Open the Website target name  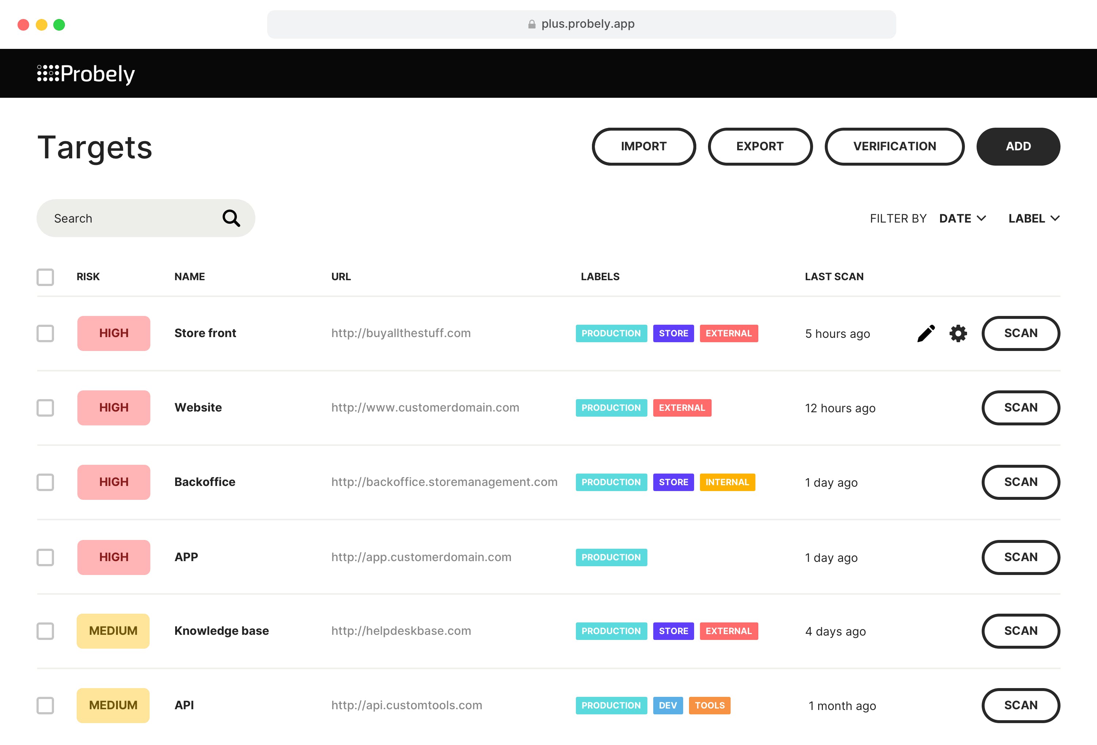tap(198, 408)
